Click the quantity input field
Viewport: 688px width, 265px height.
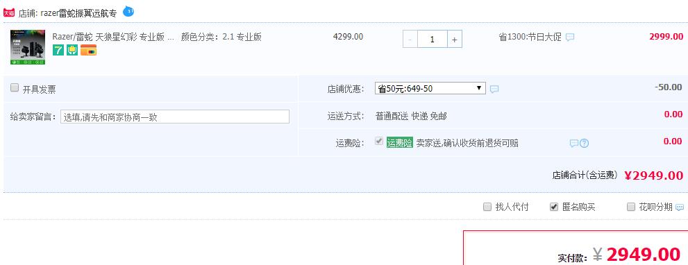[433, 39]
